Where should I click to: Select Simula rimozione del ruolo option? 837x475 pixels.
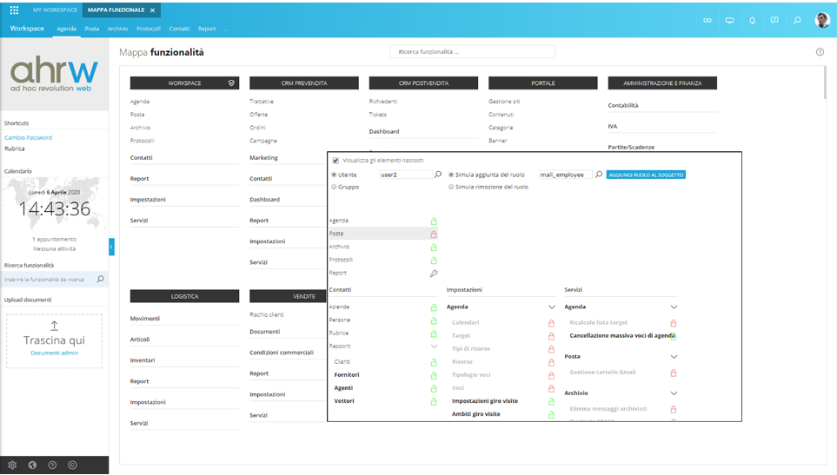point(451,187)
